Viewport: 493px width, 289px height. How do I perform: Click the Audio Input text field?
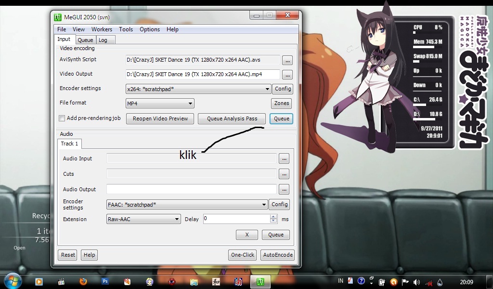pos(192,158)
